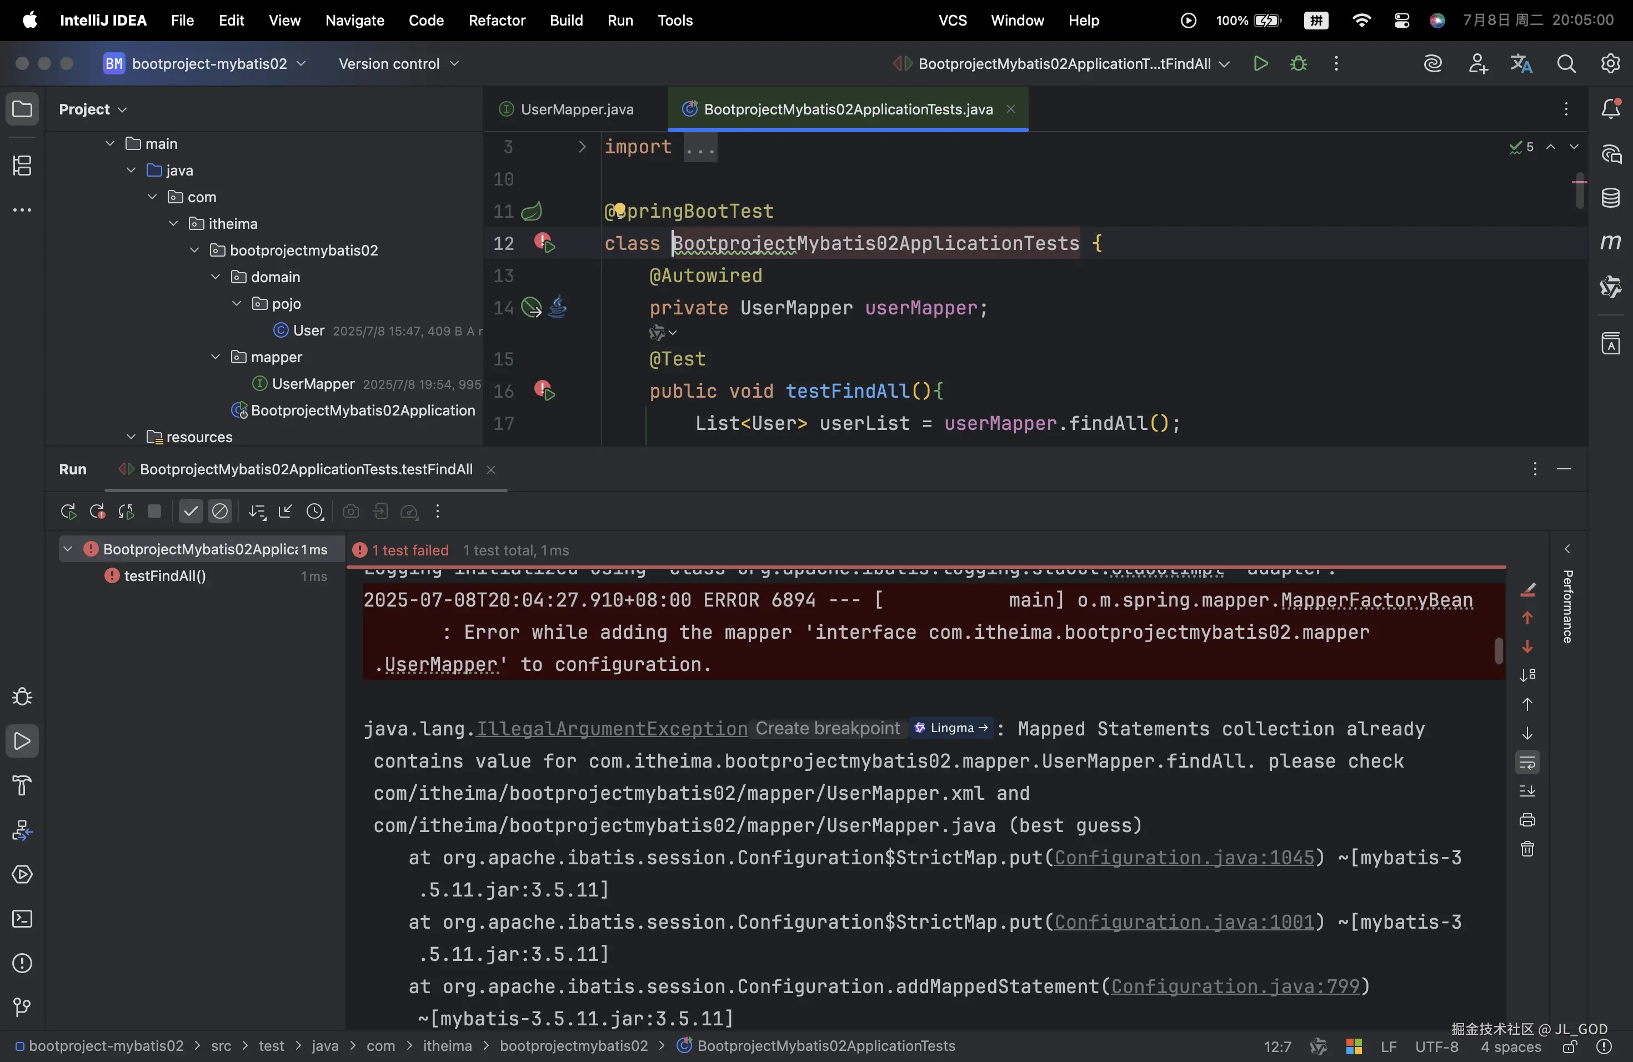Image resolution: width=1633 pixels, height=1062 pixels.
Task: Clear console output with trash icon
Action: click(x=1527, y=849)
